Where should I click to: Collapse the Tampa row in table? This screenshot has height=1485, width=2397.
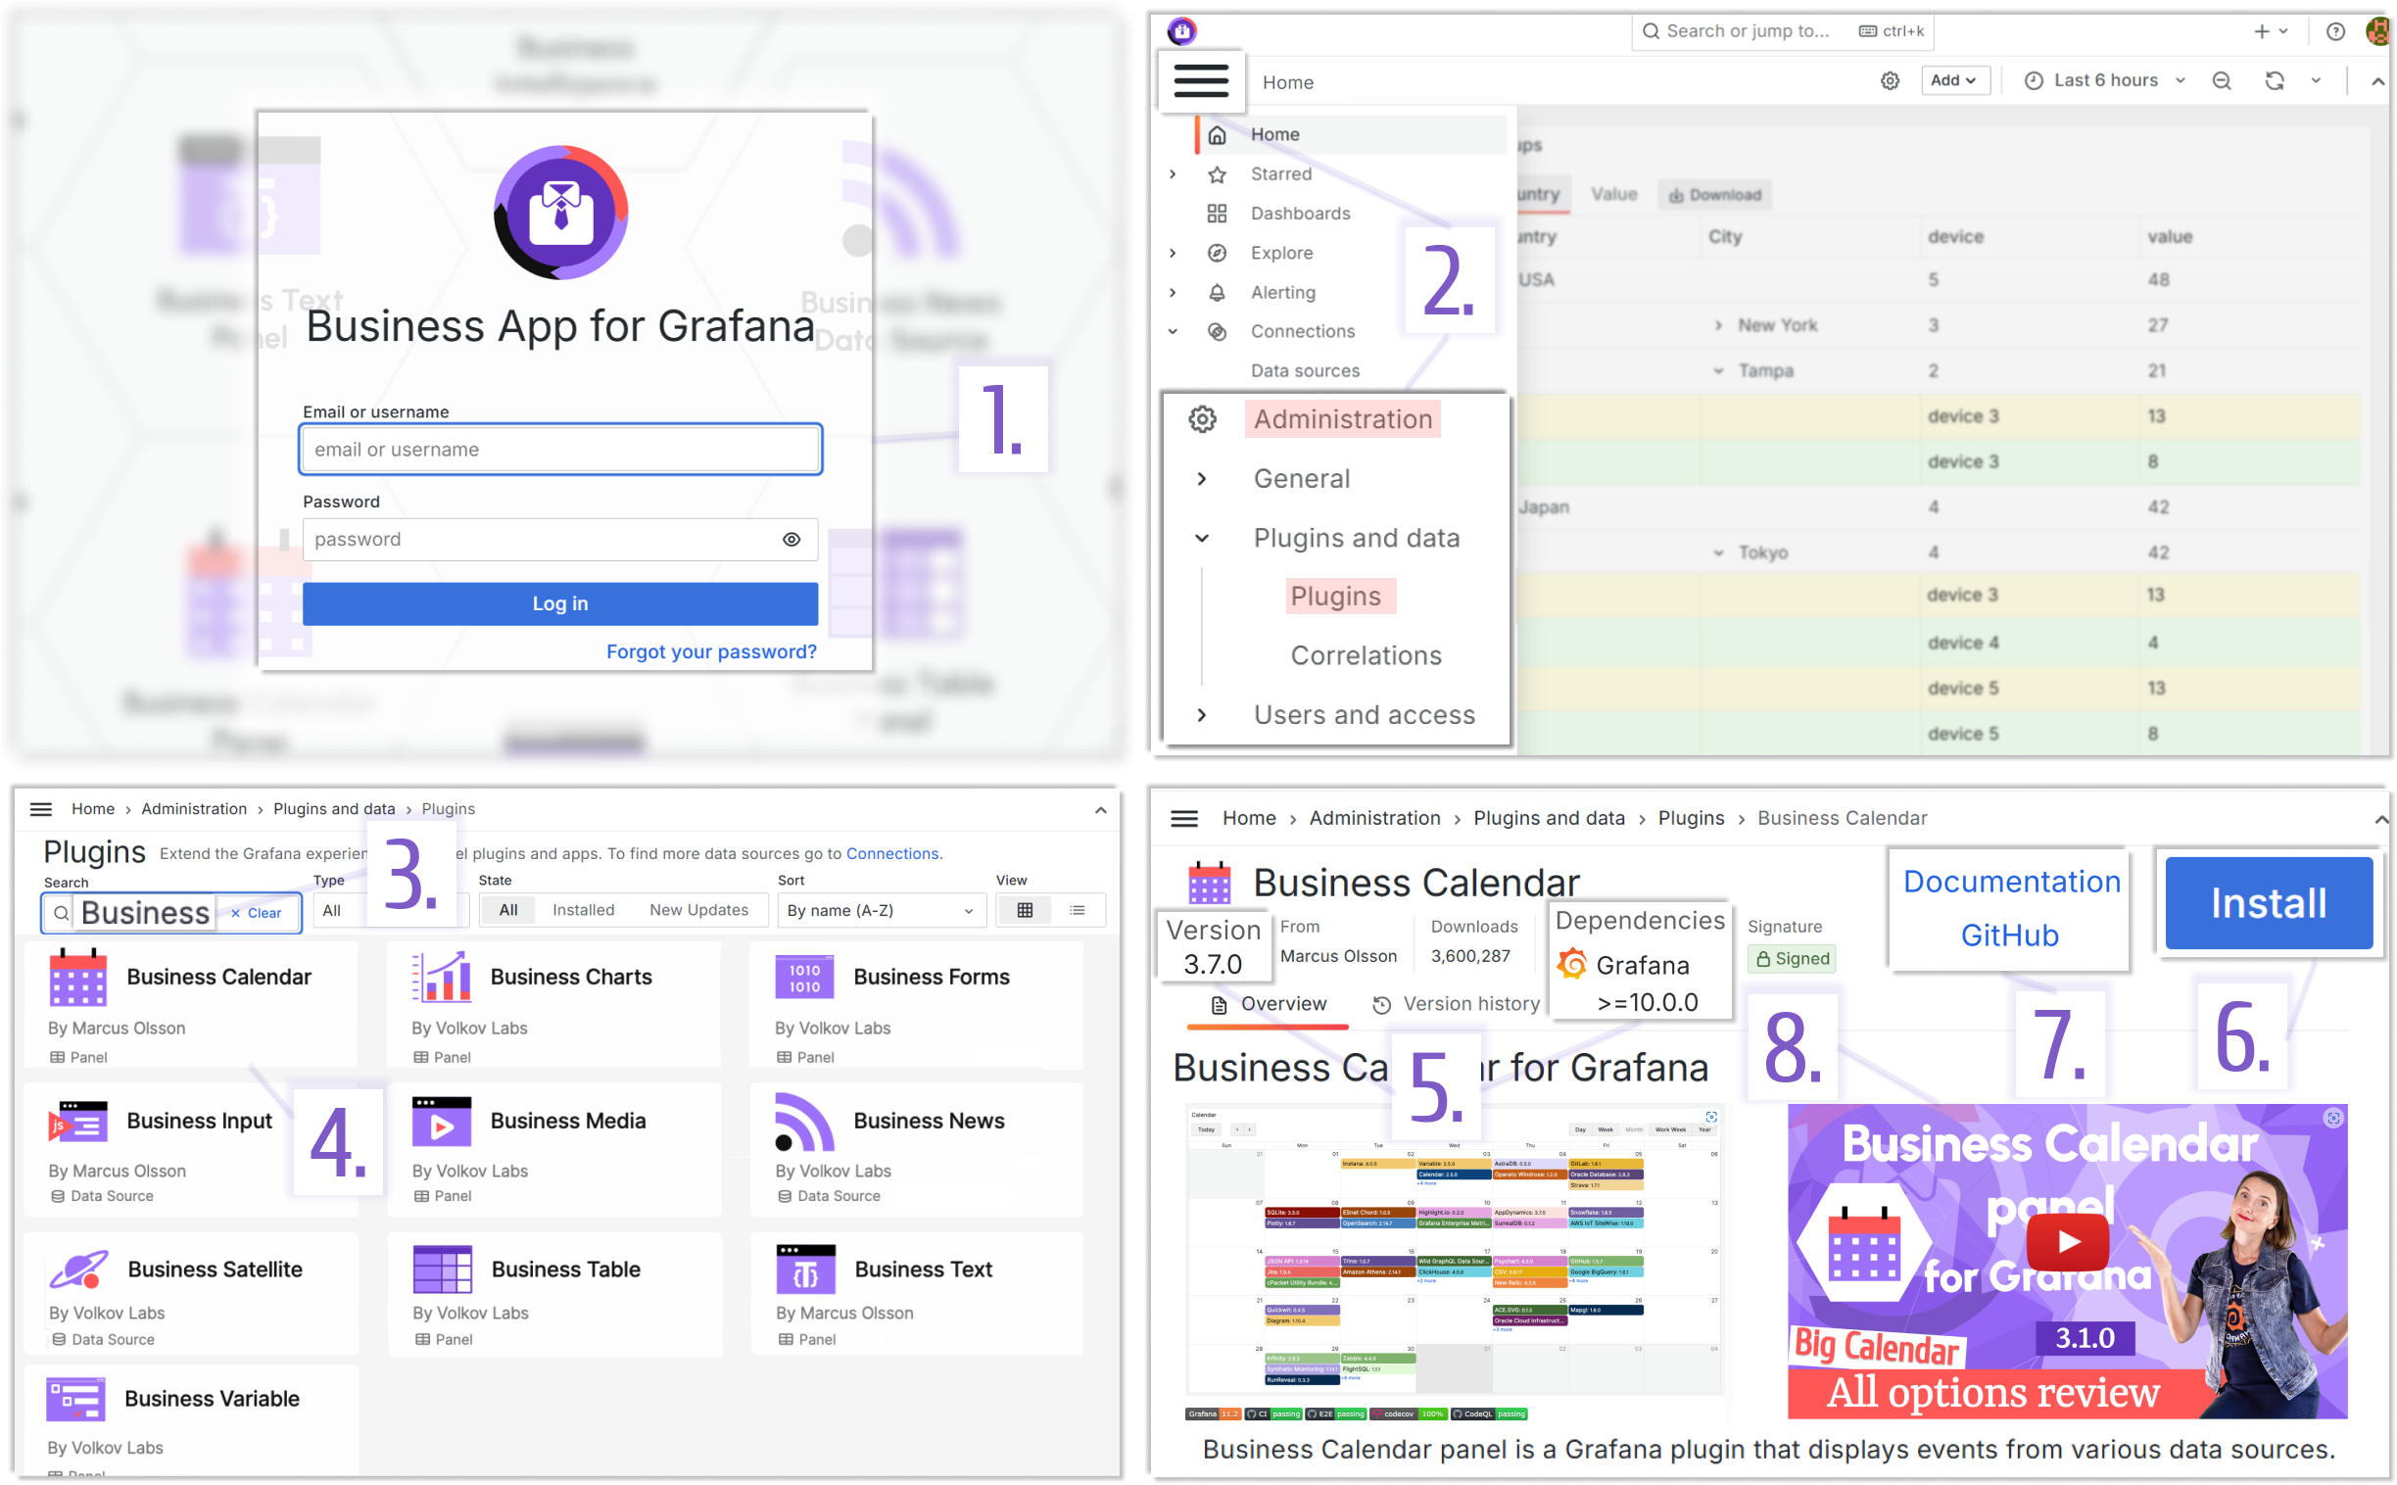(x=1717, y=371)
